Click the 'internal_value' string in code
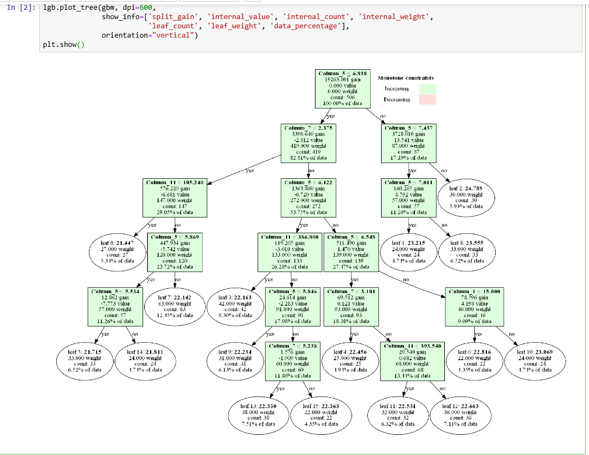Screen dimensions: 589x455 point(240,17)
